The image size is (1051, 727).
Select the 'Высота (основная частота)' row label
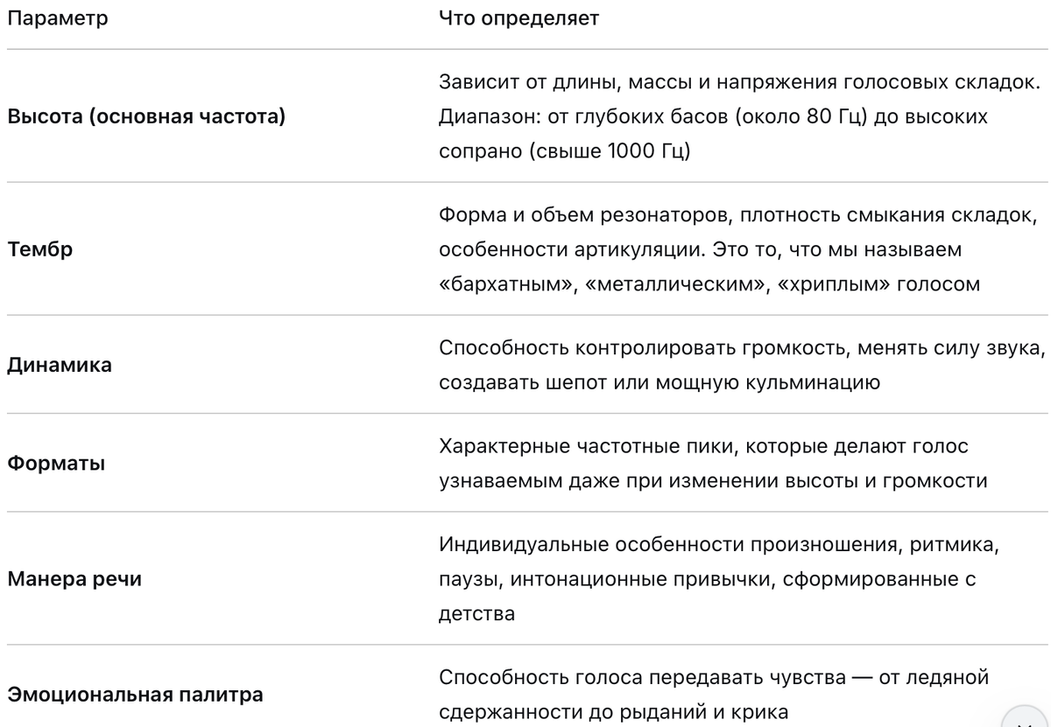[x=146, y=116]
